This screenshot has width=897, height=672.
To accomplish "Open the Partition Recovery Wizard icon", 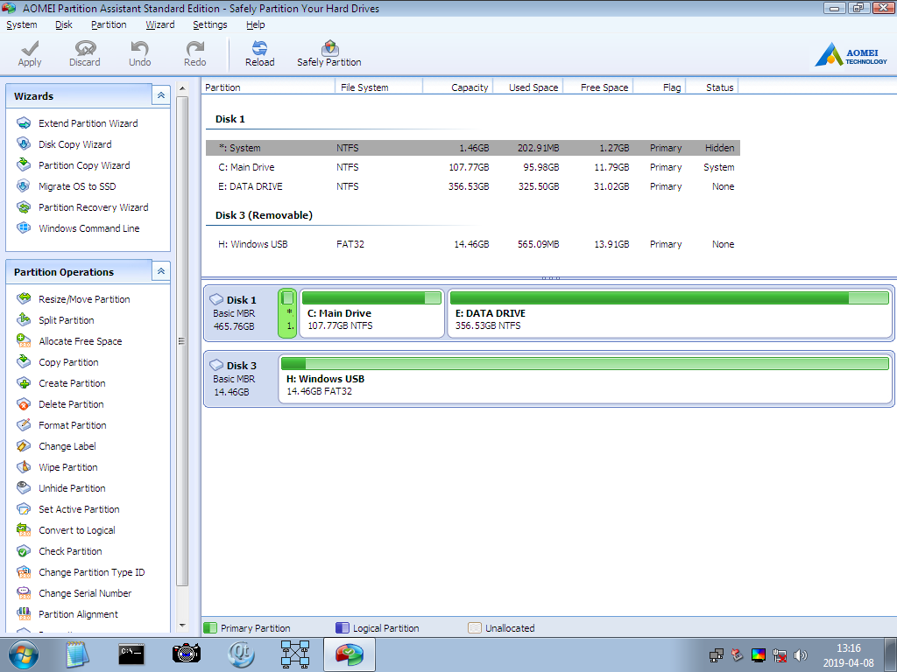I will 24,206.
